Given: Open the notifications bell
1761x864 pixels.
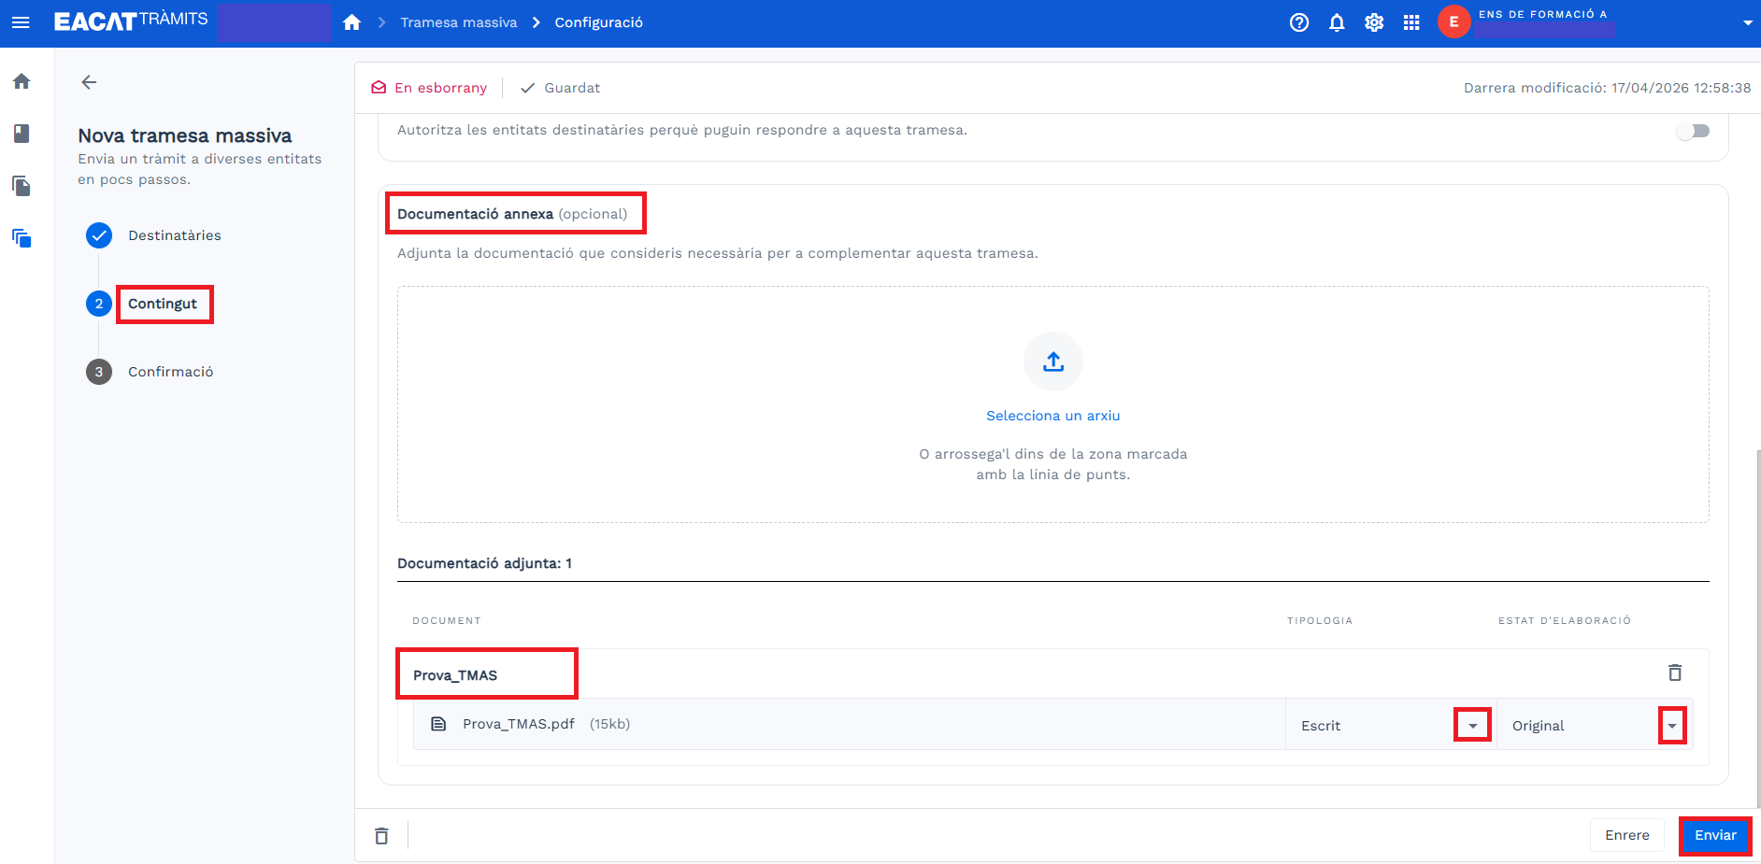Looking at the screenshot, I should pyautogui.click(x=1337, y=22).
